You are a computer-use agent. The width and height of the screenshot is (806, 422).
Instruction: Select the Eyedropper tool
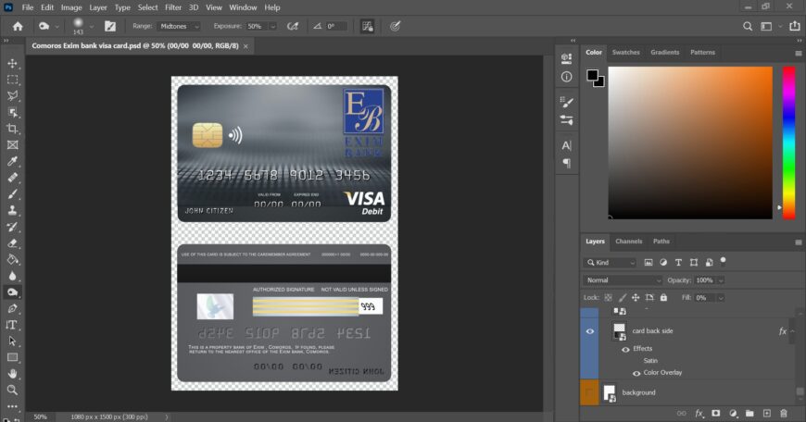tap(12, 161)
